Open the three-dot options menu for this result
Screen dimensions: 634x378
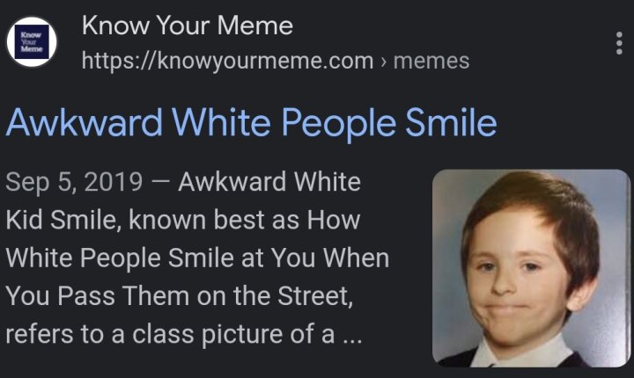[619, 43]
